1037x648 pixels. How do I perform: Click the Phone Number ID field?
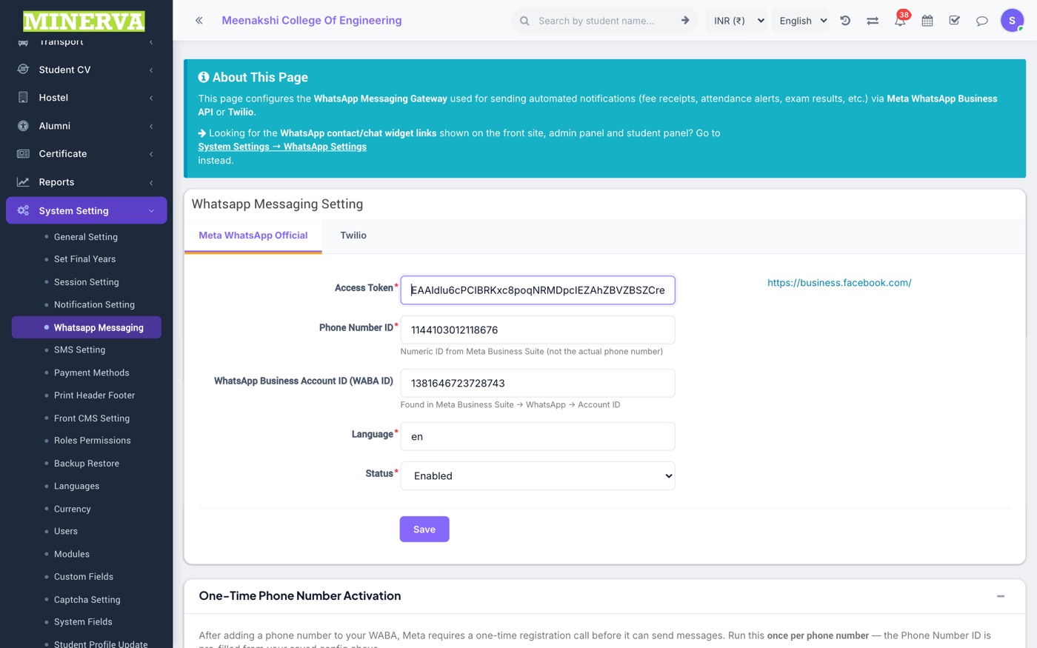coord(538,330)
